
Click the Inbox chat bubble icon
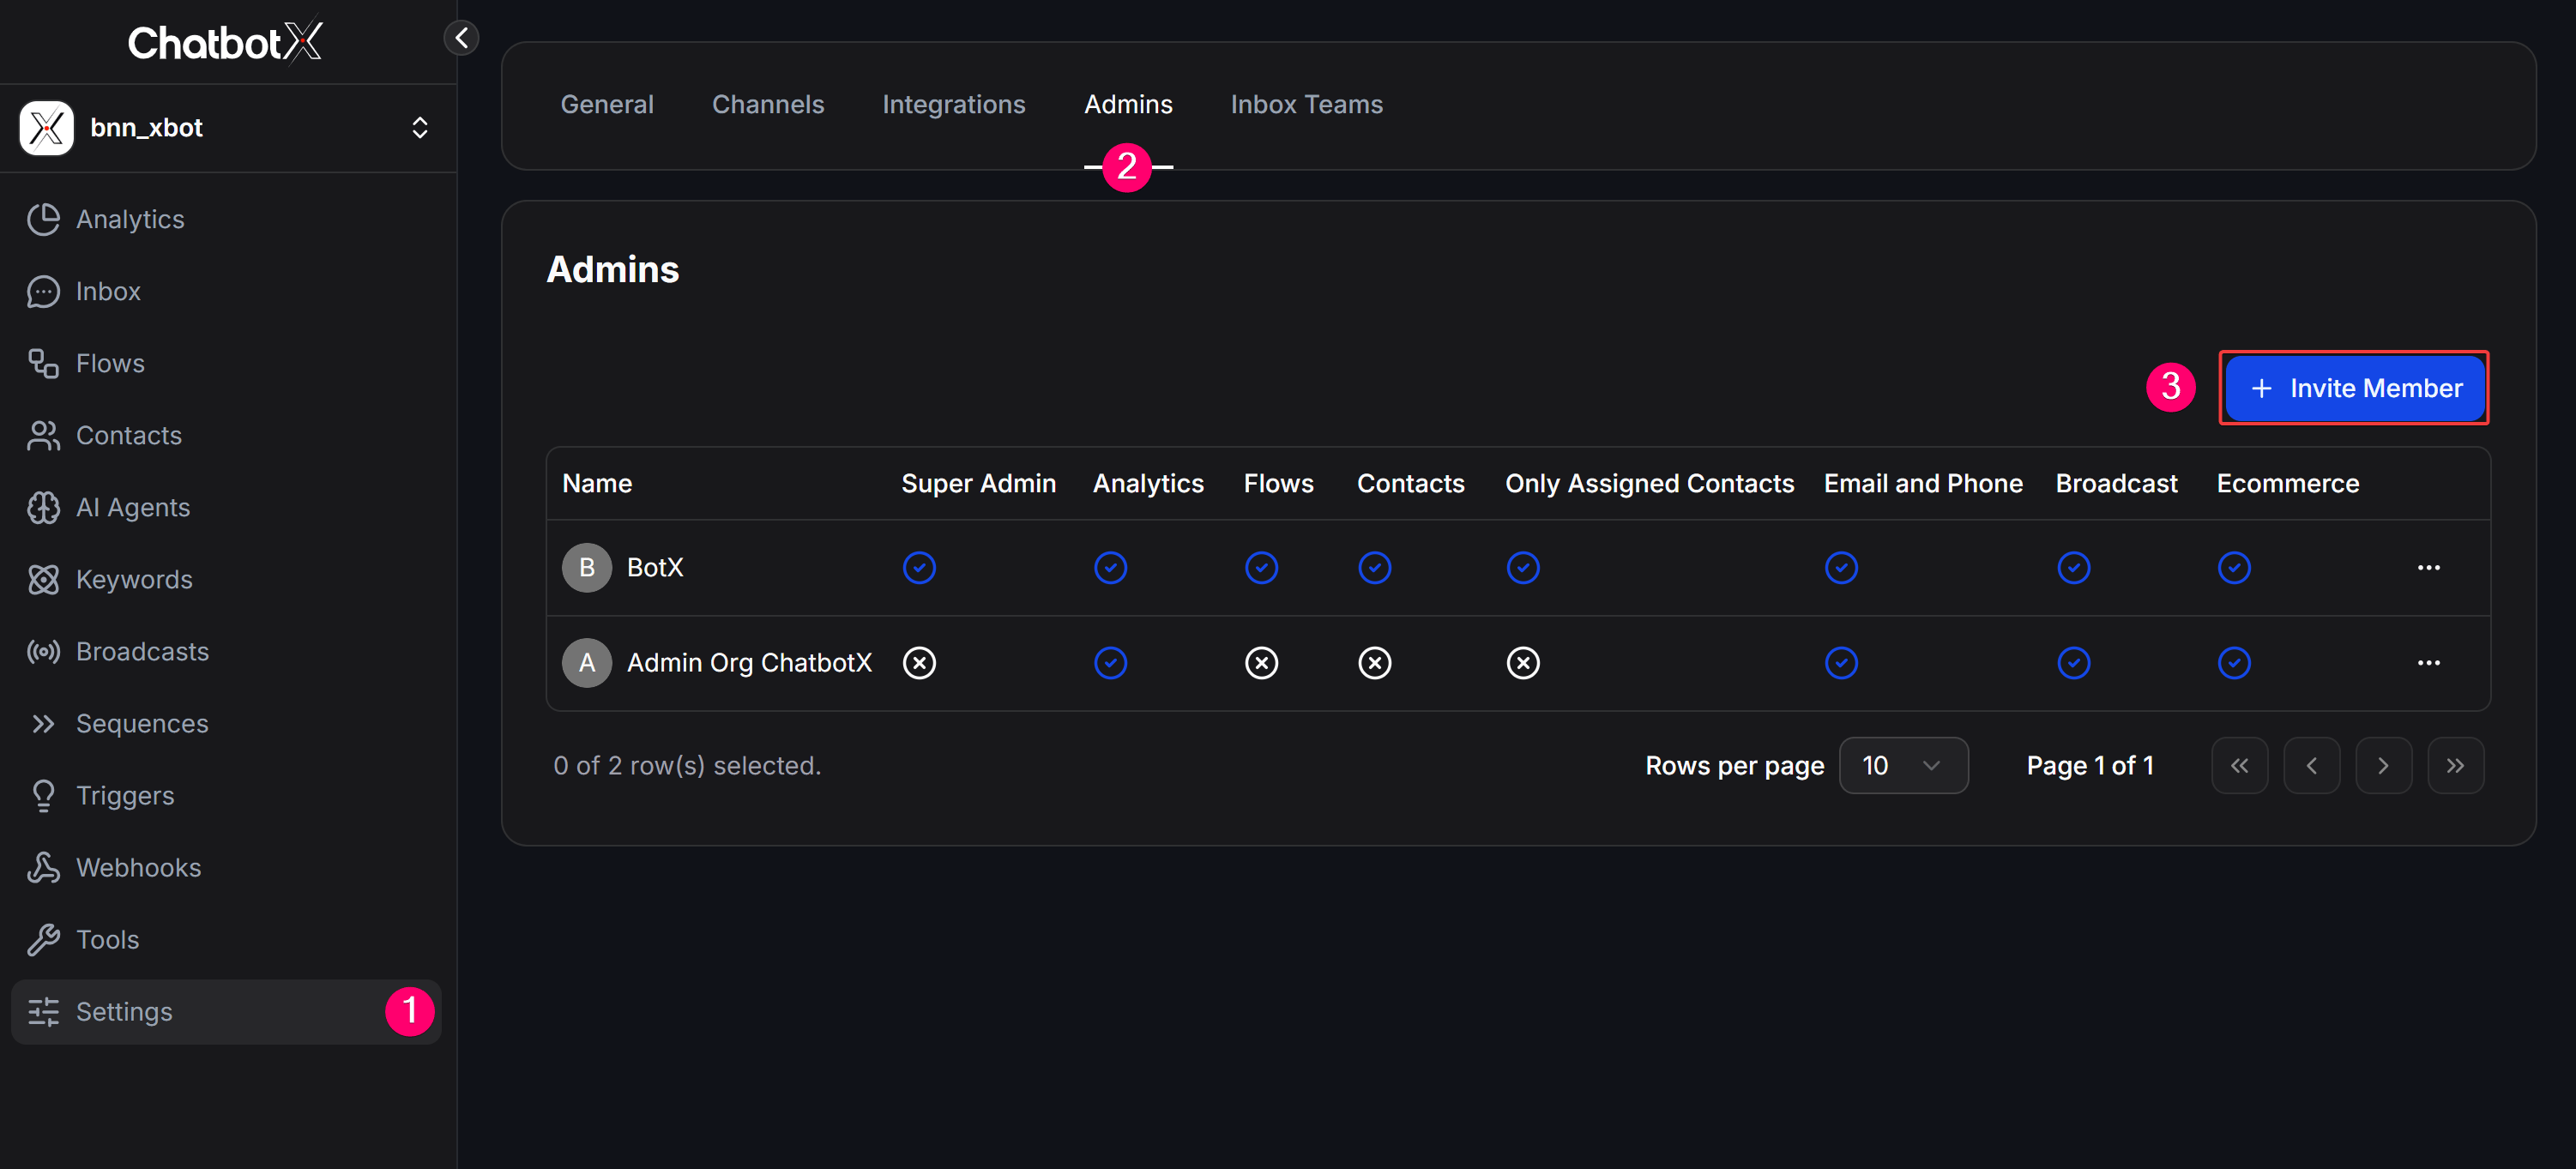[x=43, y=291]
